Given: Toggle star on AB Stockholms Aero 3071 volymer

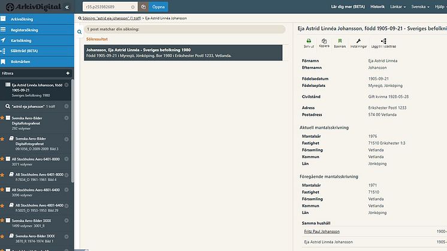Looking at the screenshot, I should click(2, 159).
